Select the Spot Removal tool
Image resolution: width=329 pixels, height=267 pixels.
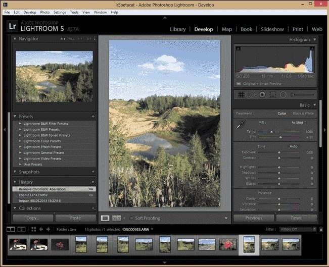(x=252, y=94)
